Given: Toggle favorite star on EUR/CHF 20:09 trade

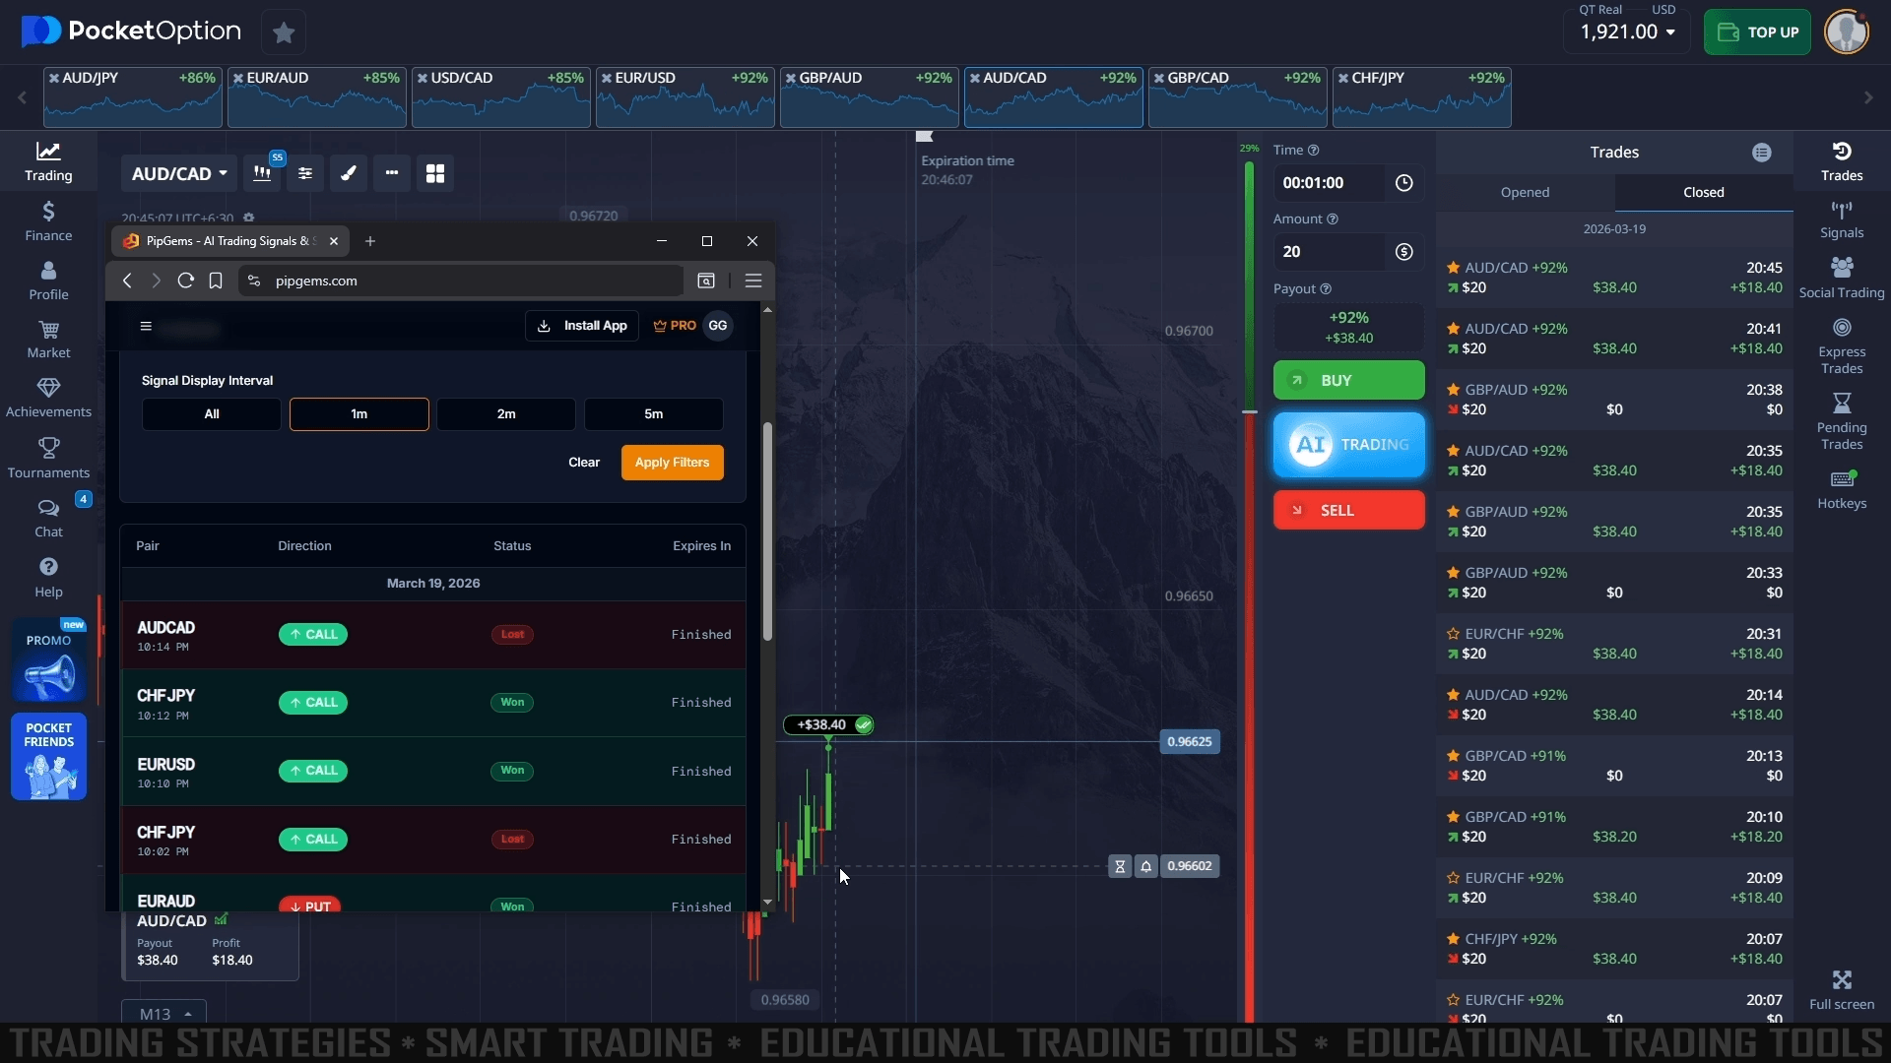Looking at the screenshot, I should (1453, 878).
